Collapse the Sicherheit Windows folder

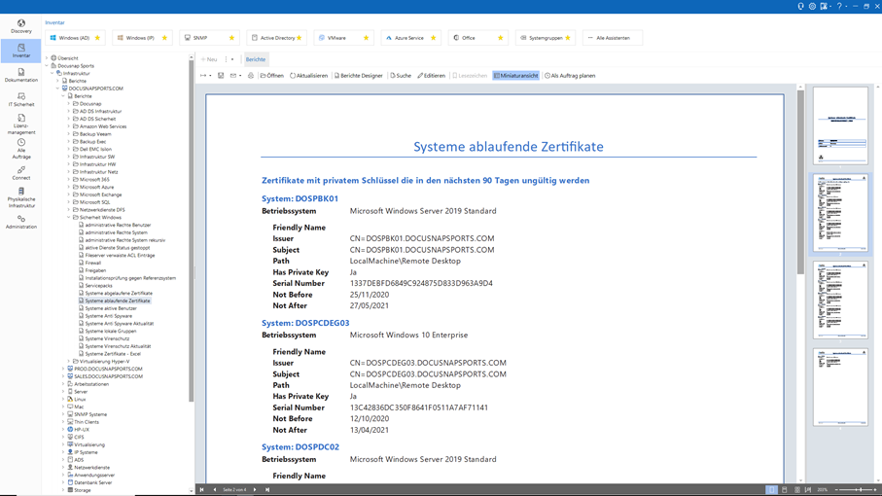(x=69, y=218)
